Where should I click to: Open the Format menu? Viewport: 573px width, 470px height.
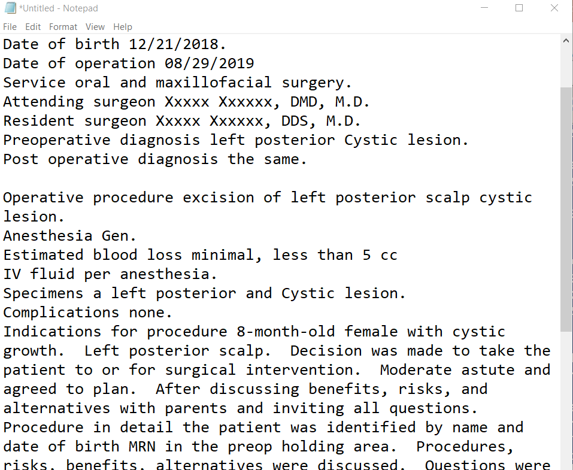[x=63, y=27]
